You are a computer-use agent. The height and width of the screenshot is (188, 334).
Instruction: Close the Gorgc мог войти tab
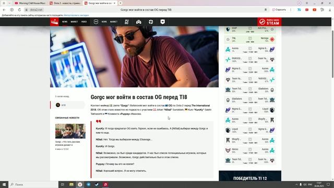point(114,3)
